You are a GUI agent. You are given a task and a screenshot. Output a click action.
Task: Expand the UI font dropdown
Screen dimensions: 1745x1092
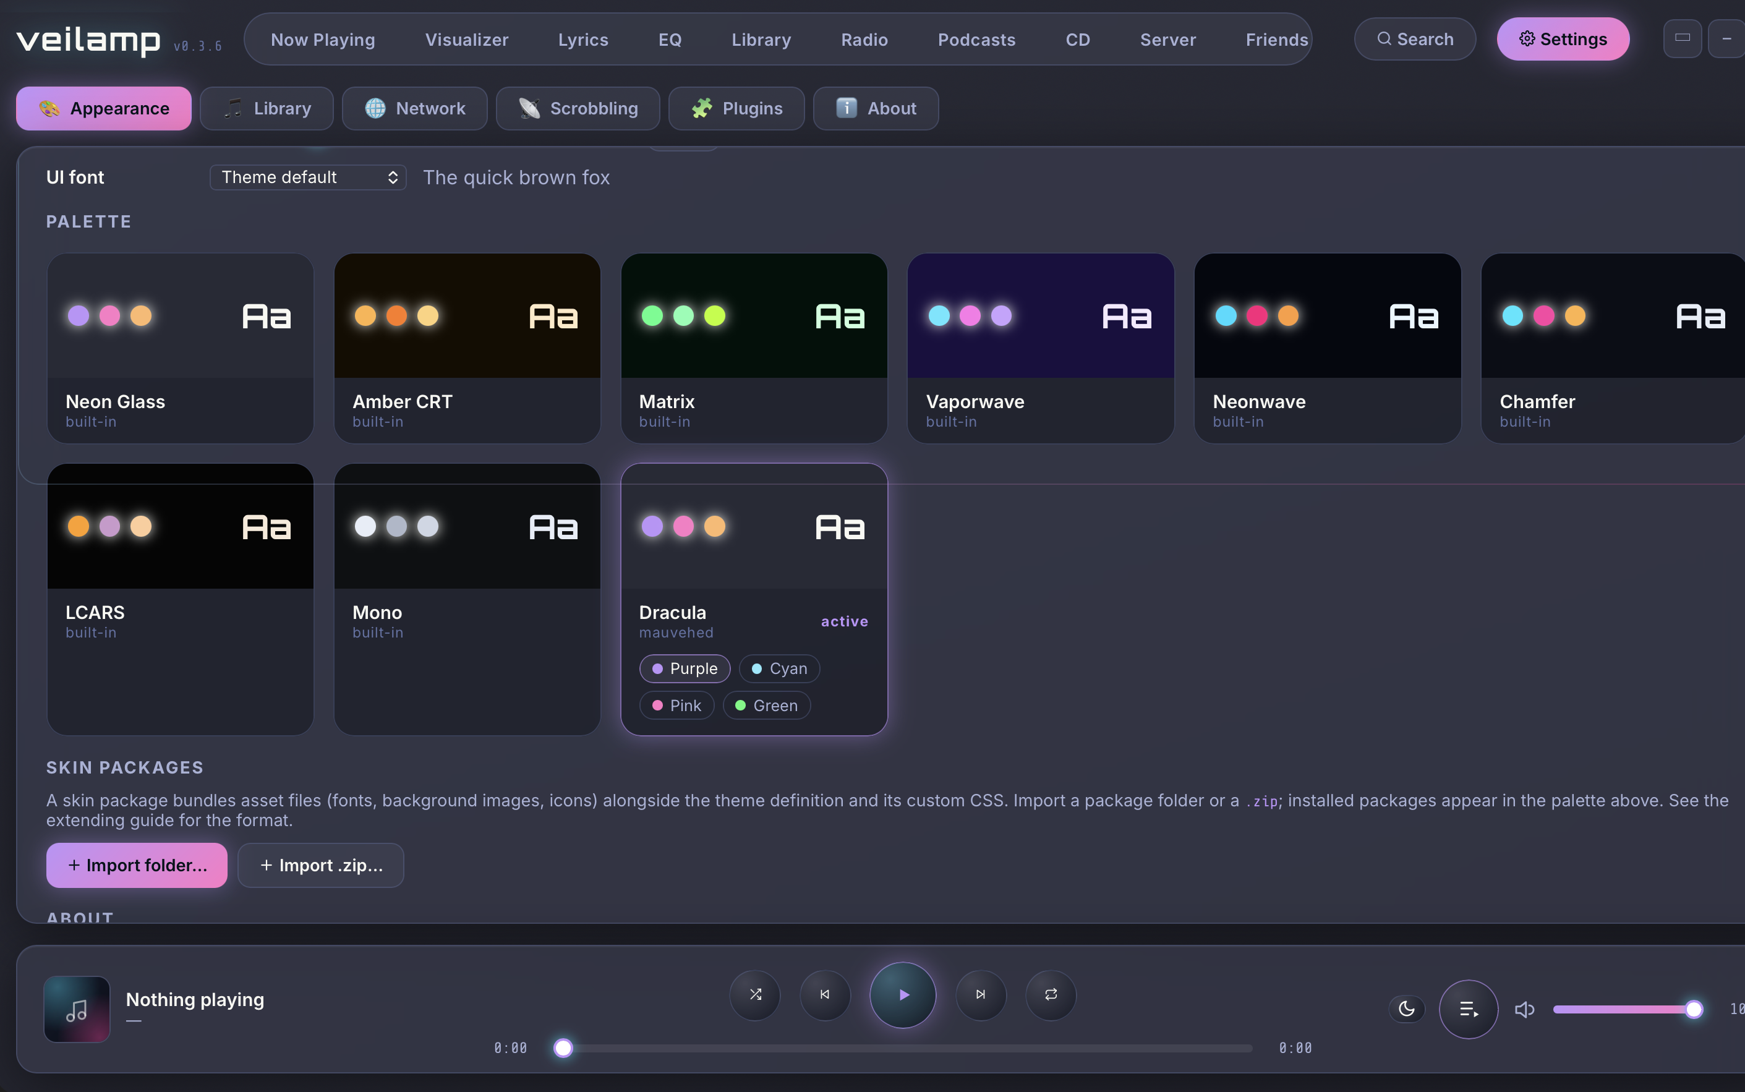point(308,177)
